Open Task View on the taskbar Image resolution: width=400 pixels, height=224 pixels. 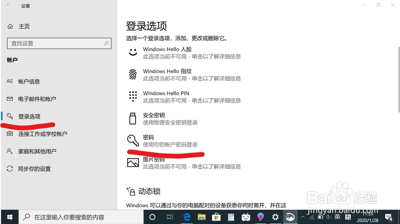click(170, 217)
